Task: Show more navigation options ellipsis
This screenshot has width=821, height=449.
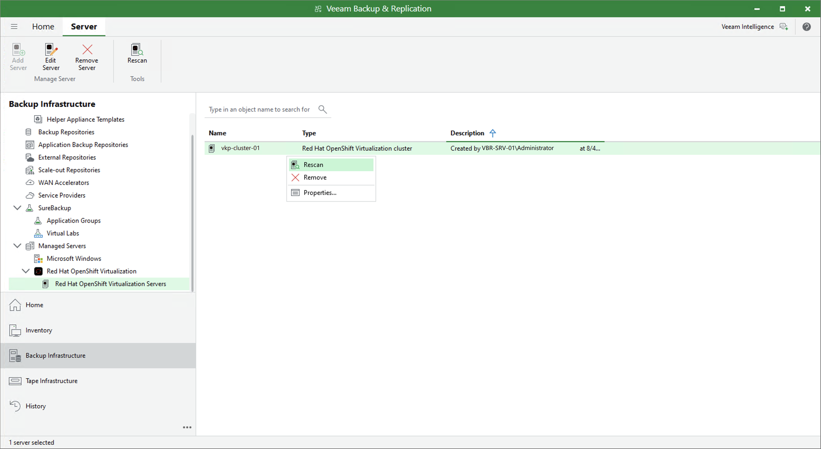Action: tap(187, 428)
